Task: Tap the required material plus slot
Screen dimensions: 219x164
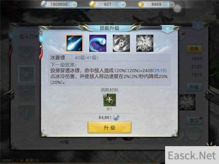Action: point(109,100)
